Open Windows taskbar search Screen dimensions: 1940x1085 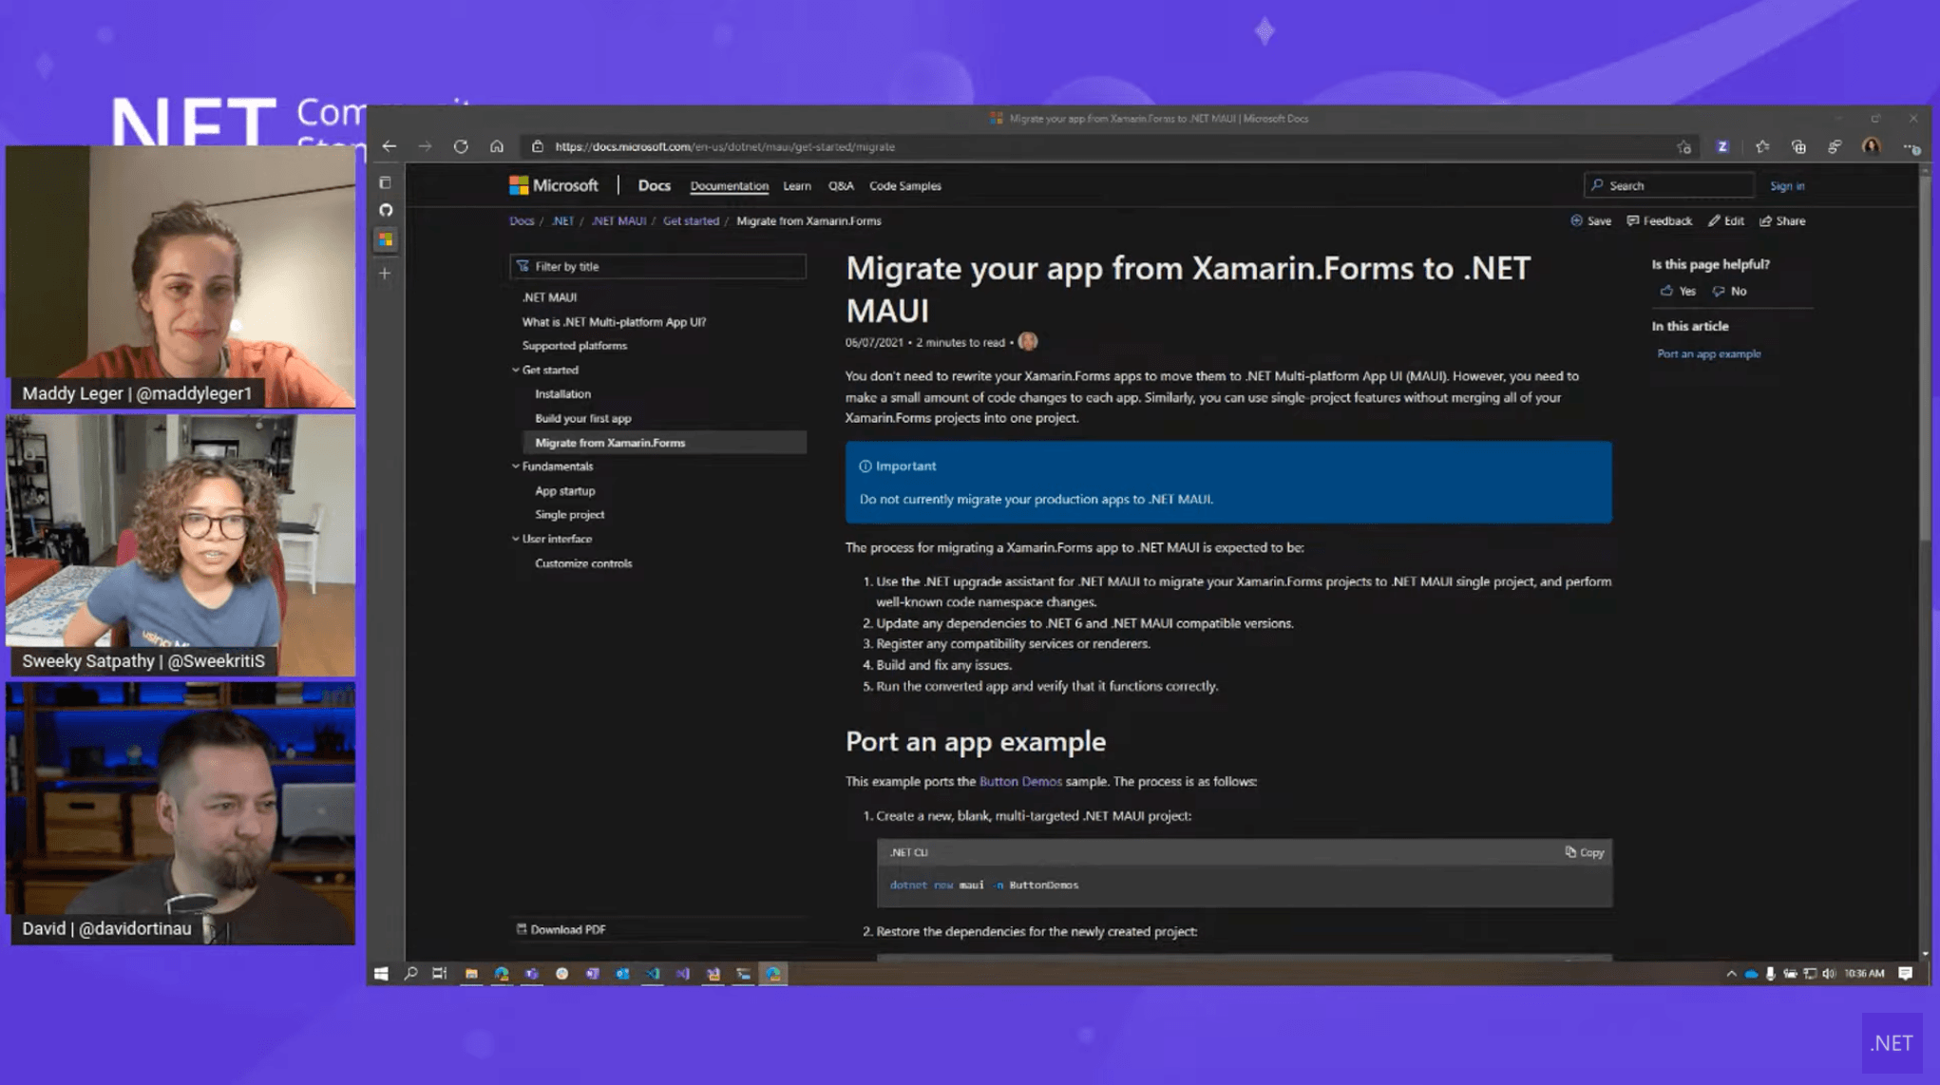pyautogui.click(x=410, y=974)
